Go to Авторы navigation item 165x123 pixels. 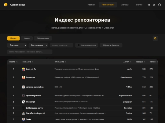pos(125,5)
